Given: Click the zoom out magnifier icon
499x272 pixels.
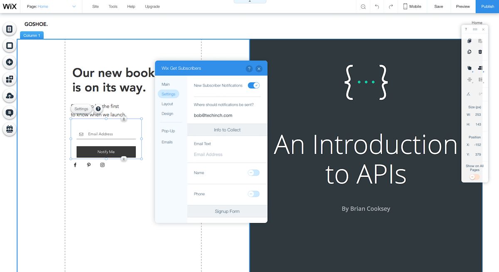Looking at the screenshot, I should (363, 7).
